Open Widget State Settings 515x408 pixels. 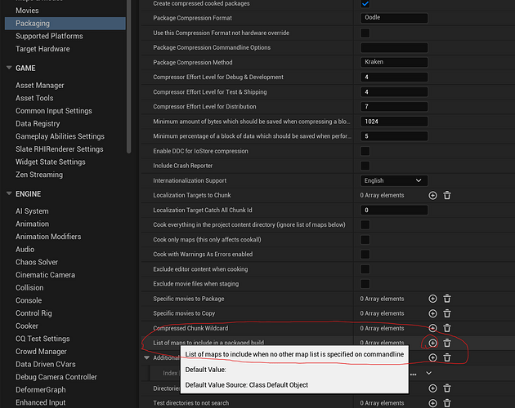[x=50, y=162]
